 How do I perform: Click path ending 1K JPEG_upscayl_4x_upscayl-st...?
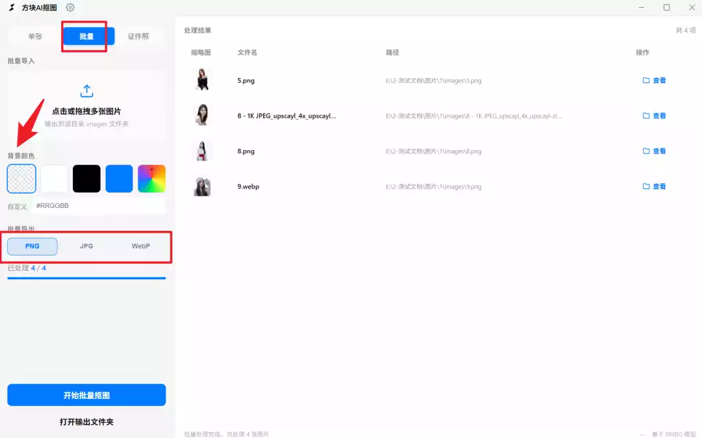[473, 116]
